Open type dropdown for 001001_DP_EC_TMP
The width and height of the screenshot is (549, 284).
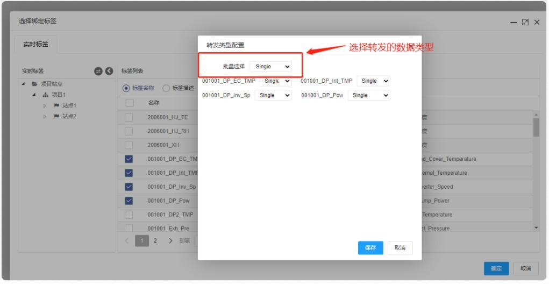[x=275, y=81]
